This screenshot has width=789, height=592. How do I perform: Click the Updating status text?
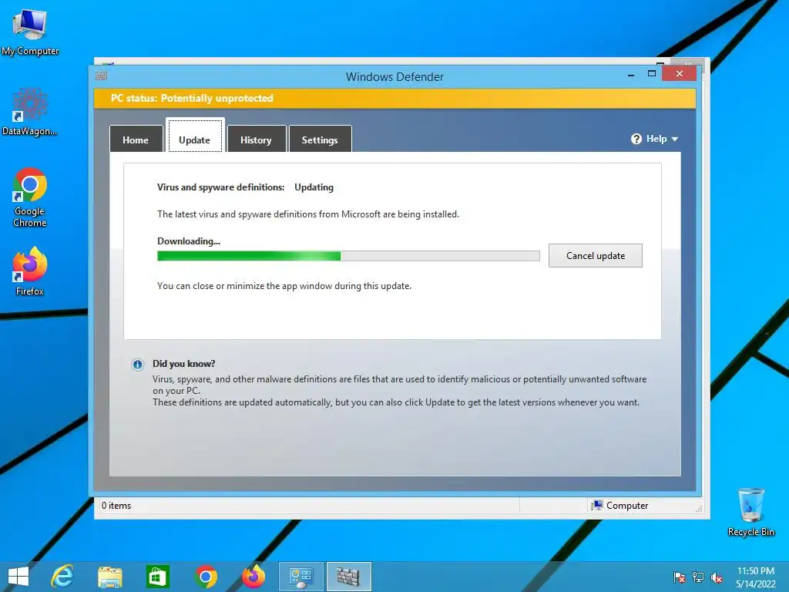[x=314, y=187]
